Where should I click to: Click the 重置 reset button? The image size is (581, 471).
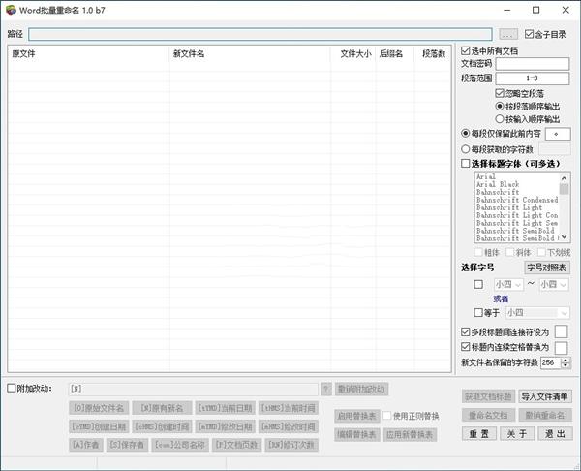[x=479, y=433]
